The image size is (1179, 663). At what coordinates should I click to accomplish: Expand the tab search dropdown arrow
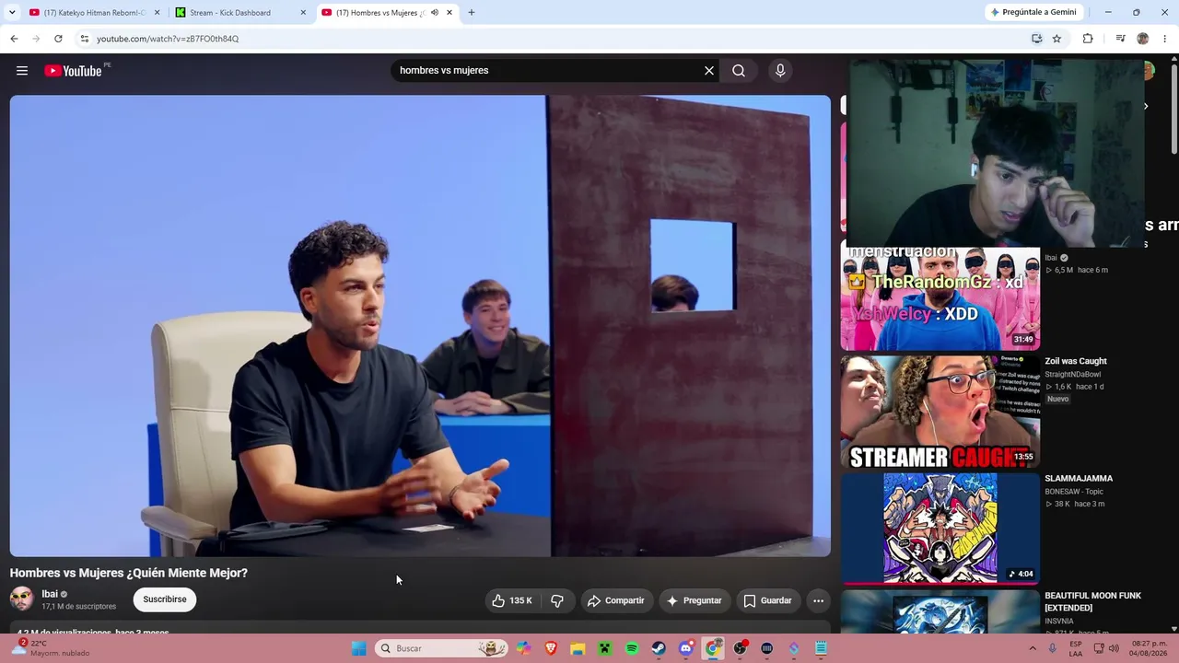click(x=12, y=13)
